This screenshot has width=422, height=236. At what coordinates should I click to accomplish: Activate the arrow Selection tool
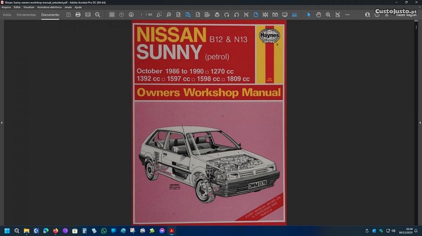308,15
